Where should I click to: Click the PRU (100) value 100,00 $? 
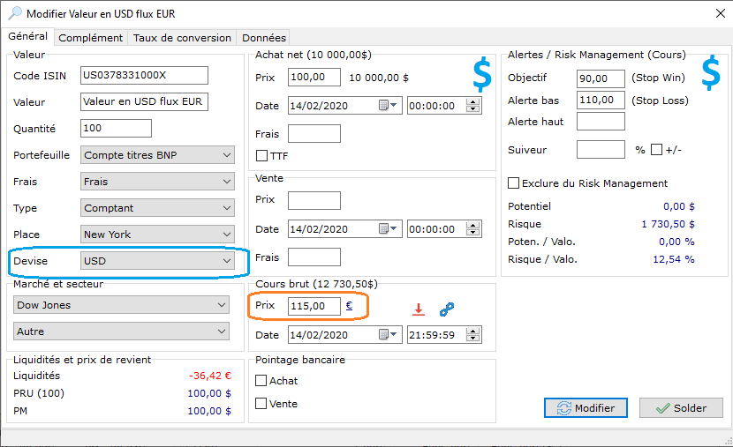[x=209, y=393]
